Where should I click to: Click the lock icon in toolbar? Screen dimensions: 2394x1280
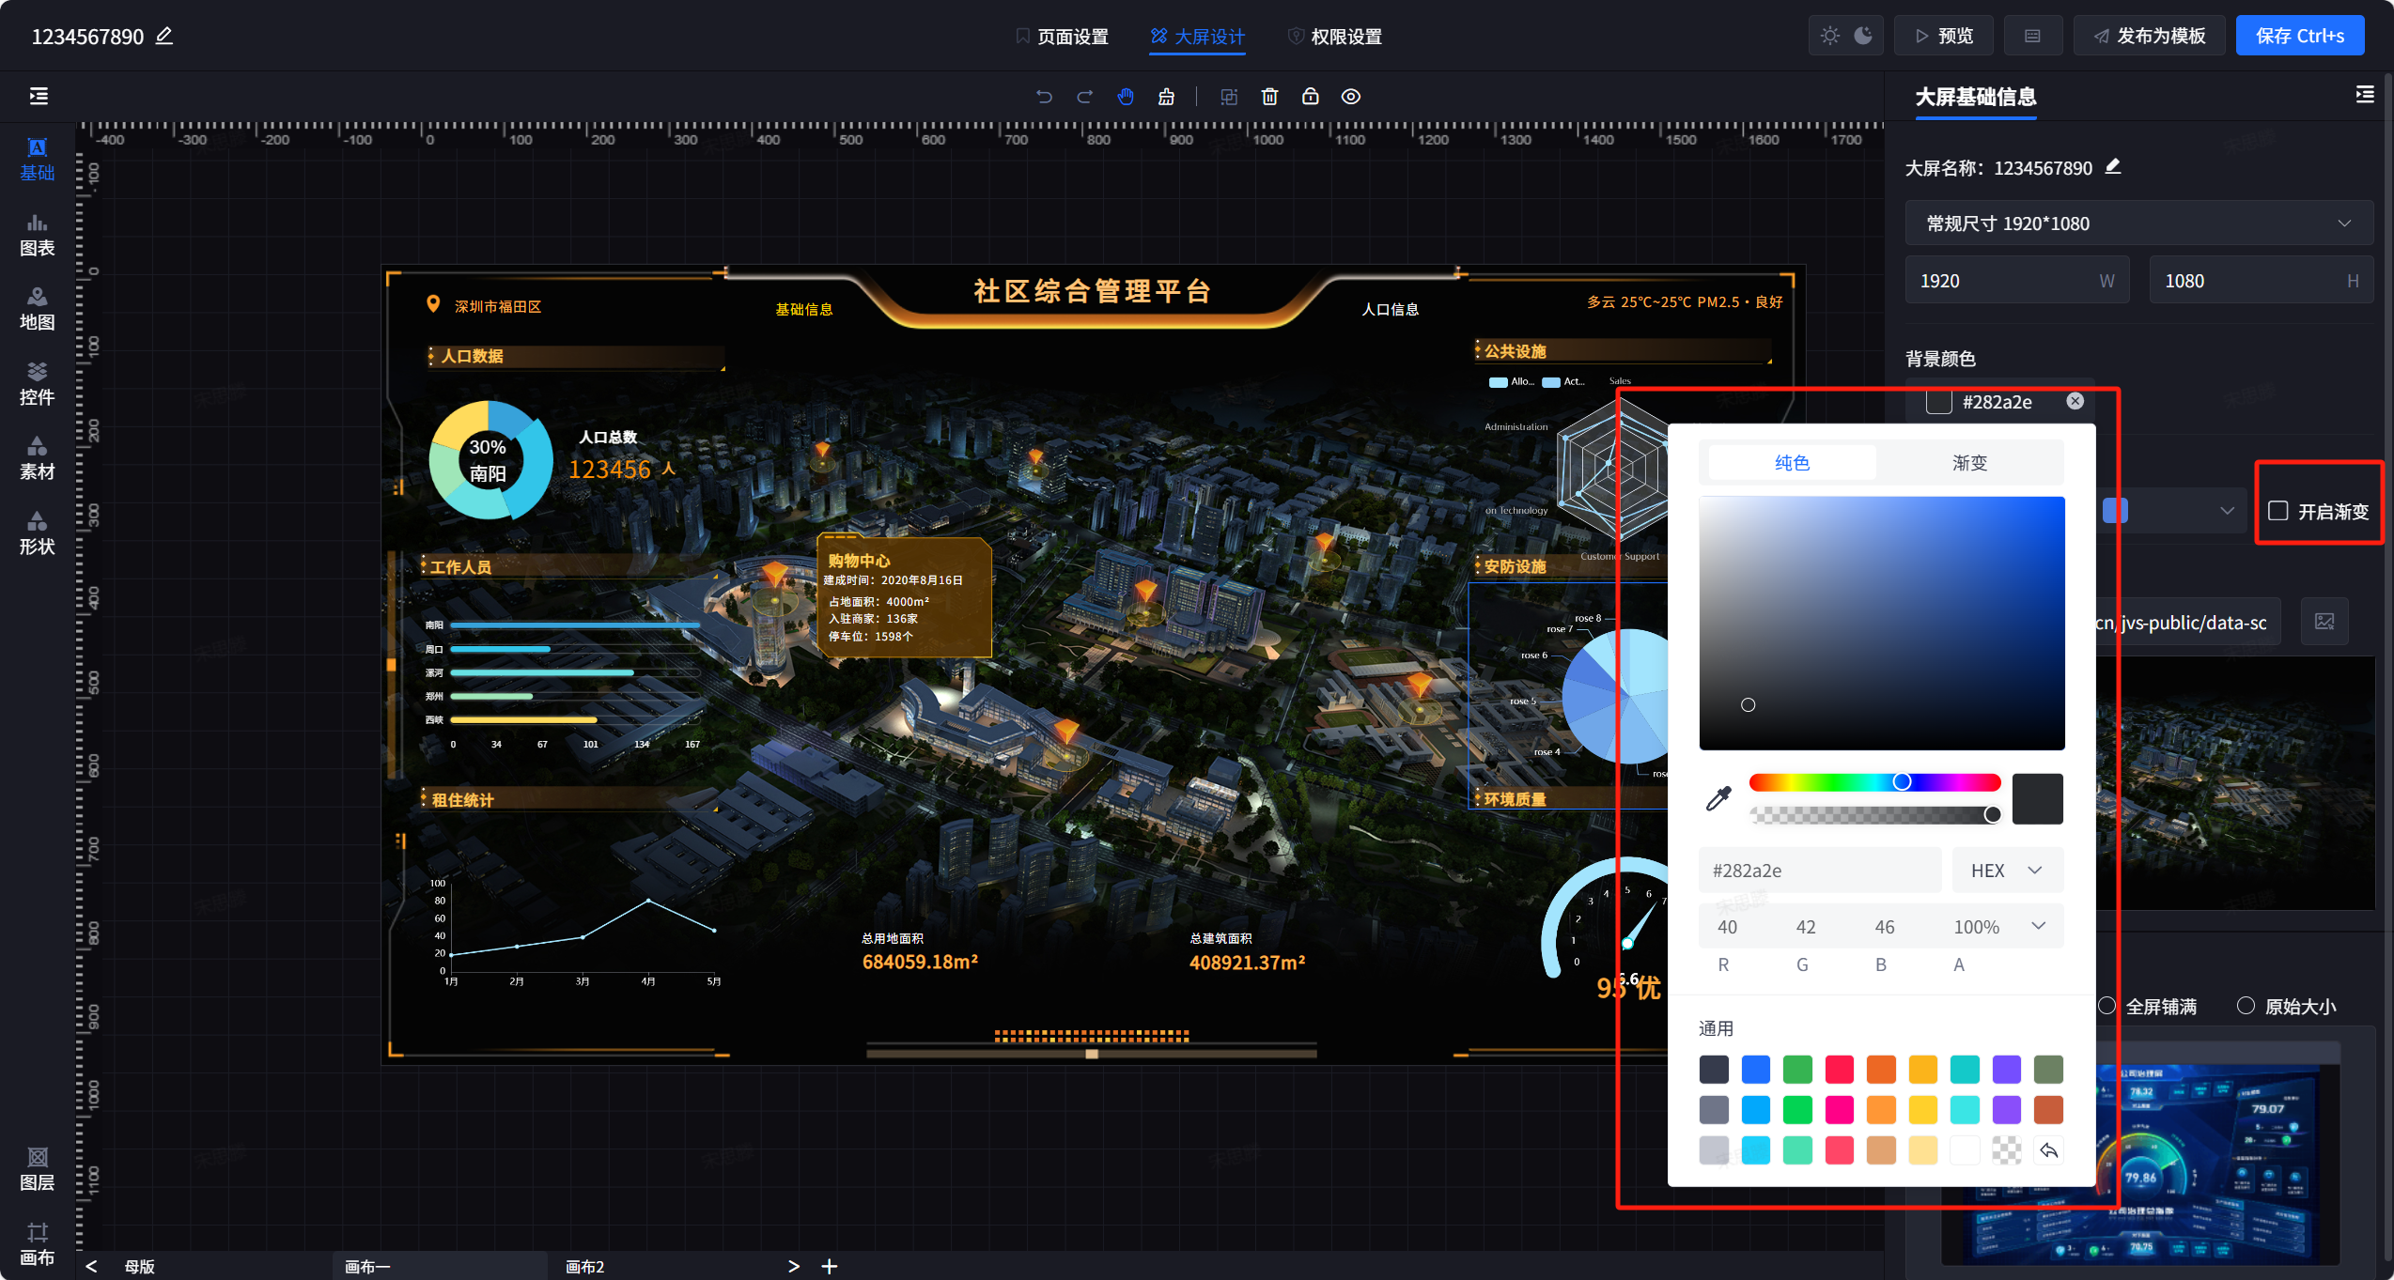tap(1310, 97)
